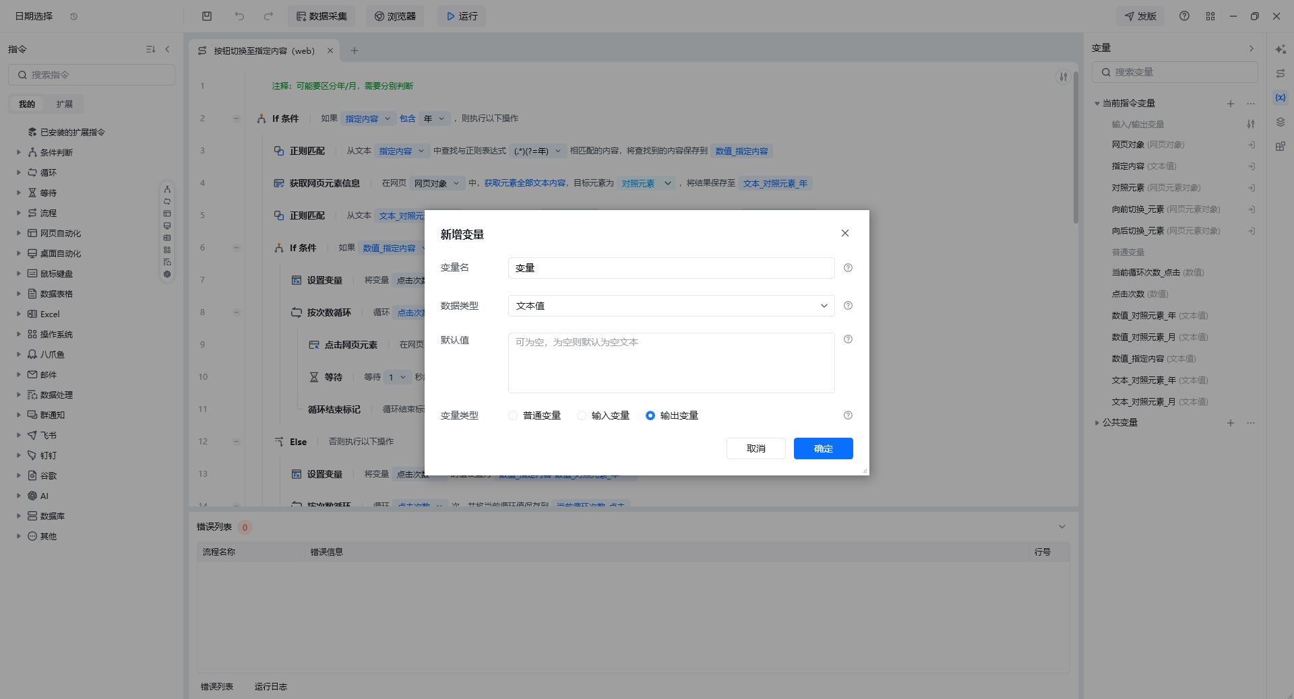Open the 浏览器 browser tool
This screenshot has height=699, width=1294.
click(395, 16)
